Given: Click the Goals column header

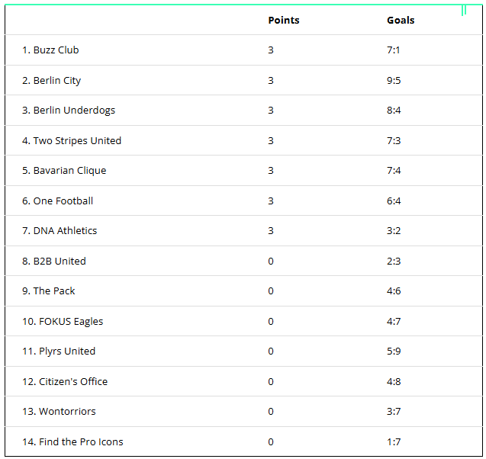Looking at the screenshot, I should (x=401, y=21).
